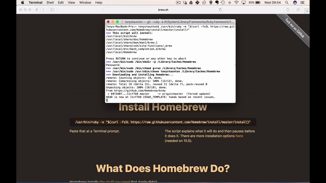
Task: Click the '/usr/local/Homebrew' line in Terminal
Action: click(121, 52)
